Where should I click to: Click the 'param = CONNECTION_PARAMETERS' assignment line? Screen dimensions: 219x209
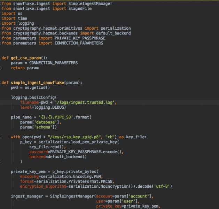coord(44,63)
